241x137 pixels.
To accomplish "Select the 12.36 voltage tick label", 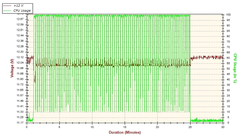I will 20,41.
